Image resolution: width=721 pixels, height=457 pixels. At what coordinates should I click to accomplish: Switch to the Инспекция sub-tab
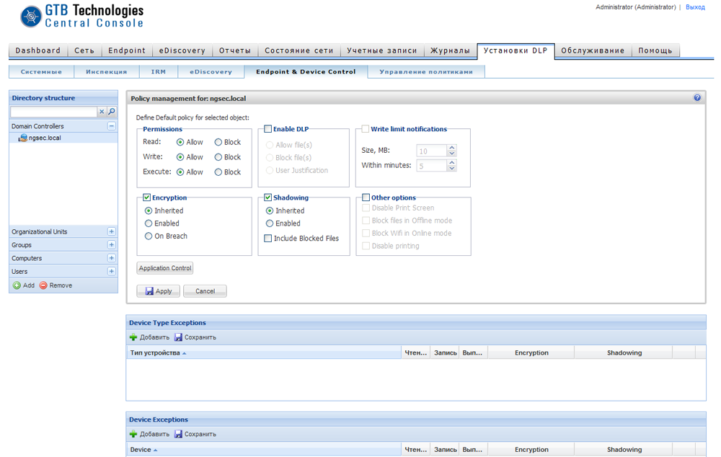click(107, 72)
